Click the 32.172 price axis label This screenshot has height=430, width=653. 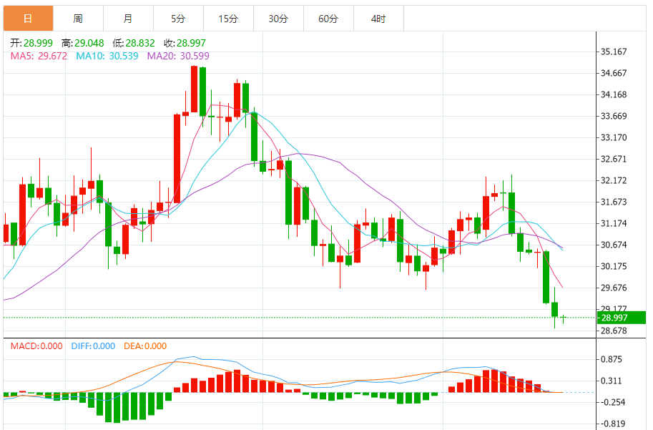pyautogui.click(x=614, y=180)
